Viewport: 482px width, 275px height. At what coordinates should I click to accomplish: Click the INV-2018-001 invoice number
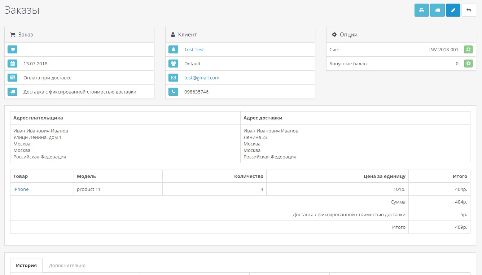coord(443,49)
